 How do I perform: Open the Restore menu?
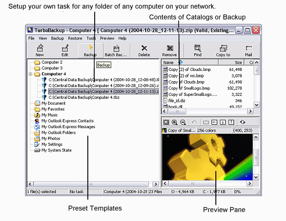pyautogui.click(x=75, y=38)
